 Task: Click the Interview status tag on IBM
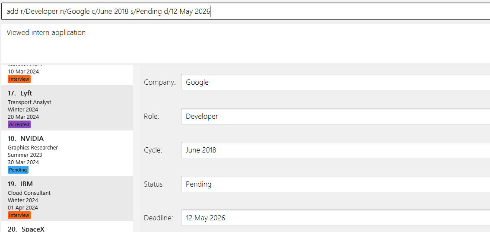pyautogui.click(x=19, y=215)
